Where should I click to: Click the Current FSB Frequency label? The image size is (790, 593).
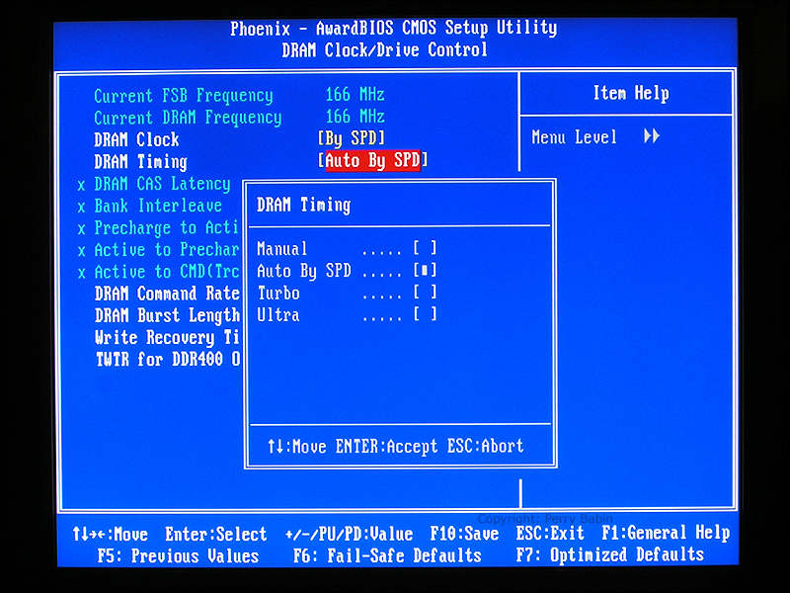click(184, 96)
